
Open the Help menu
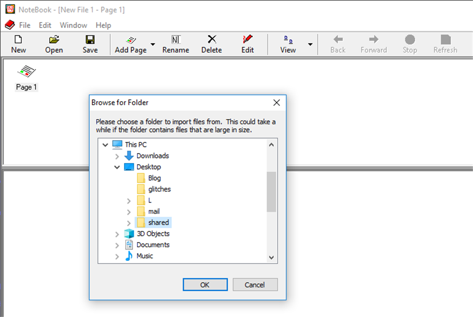click(x=103, y=25)
